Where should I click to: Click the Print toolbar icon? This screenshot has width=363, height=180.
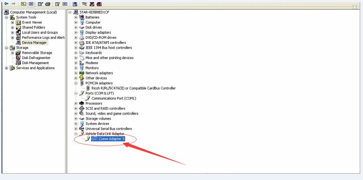tap(48, 4)
